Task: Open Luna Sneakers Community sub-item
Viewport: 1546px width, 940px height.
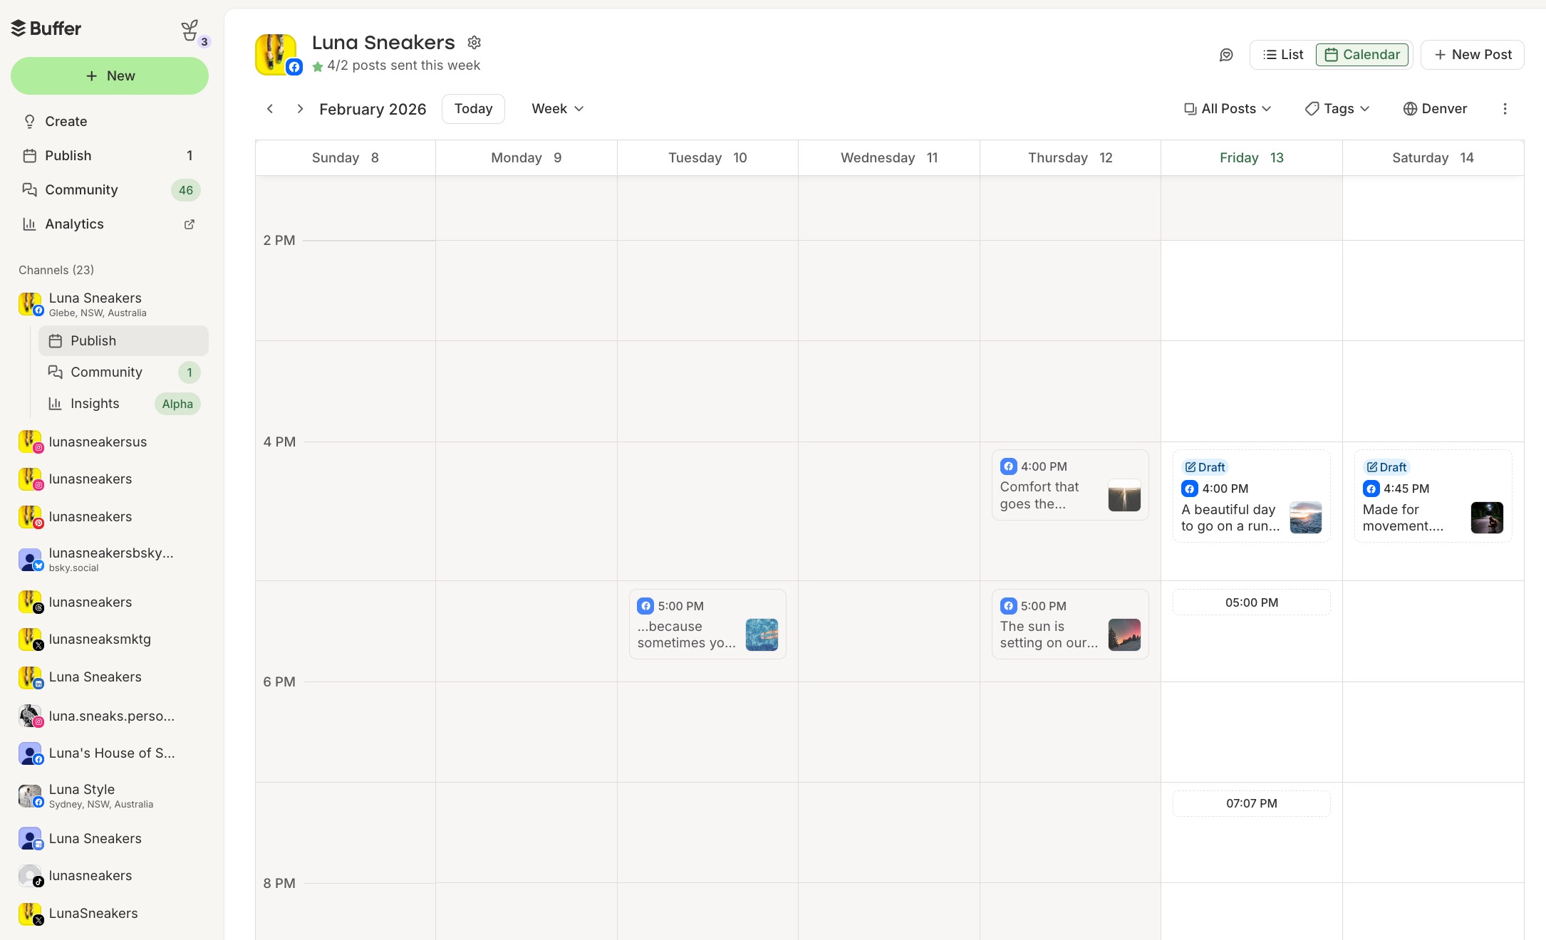Action: pyautogui.click(x=123, y=372)
